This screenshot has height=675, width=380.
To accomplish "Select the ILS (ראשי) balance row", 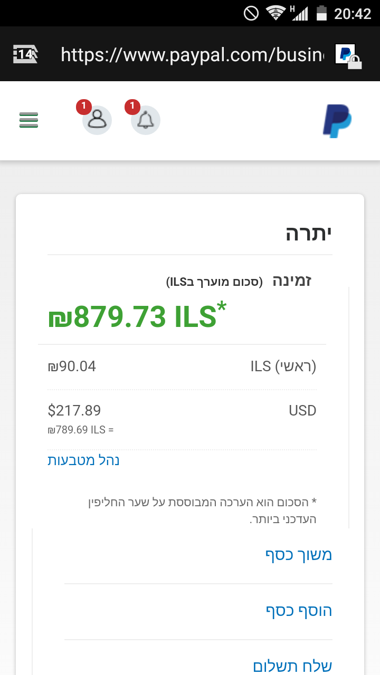I will coord(182,367).
